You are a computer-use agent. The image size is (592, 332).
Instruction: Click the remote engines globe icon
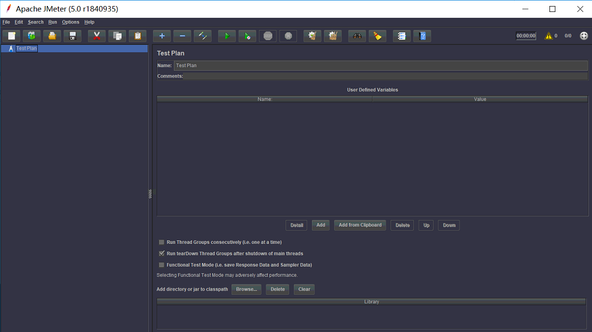[x=584, y=36]
